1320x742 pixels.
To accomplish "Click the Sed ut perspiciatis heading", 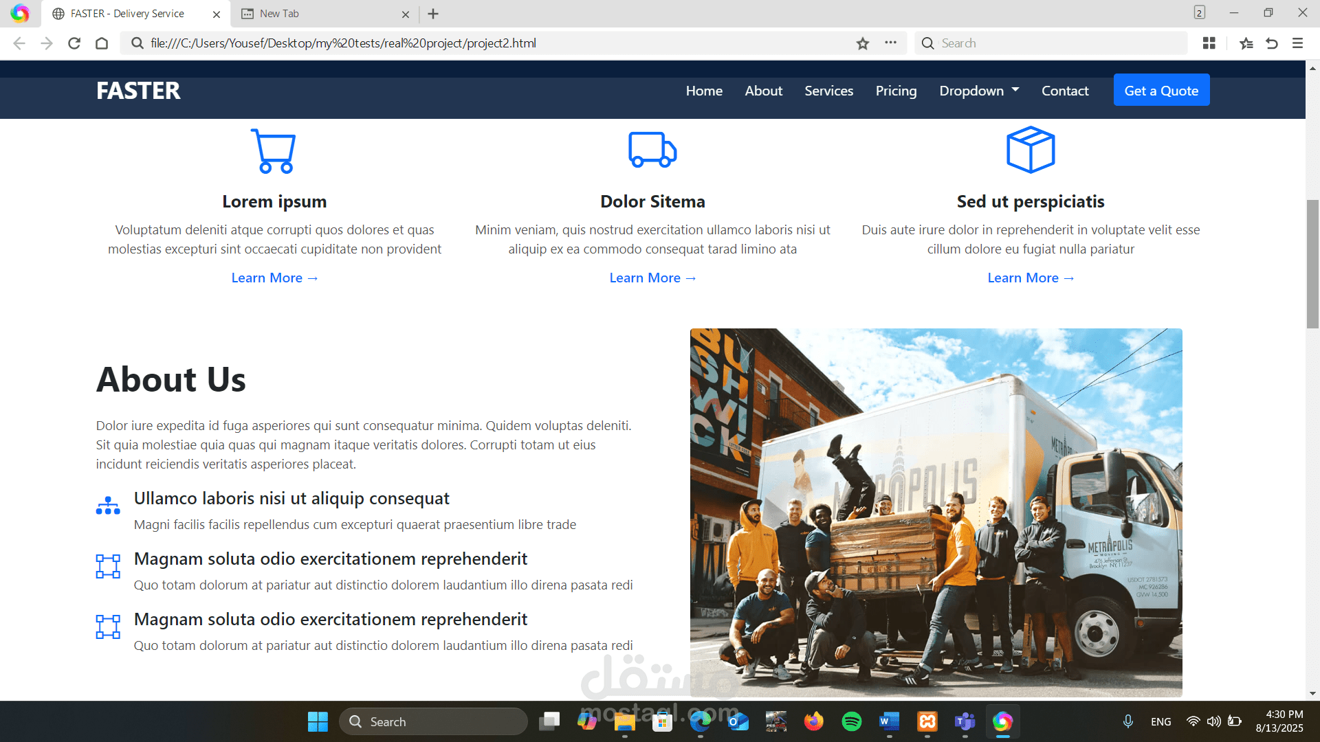I will 1031,201.
